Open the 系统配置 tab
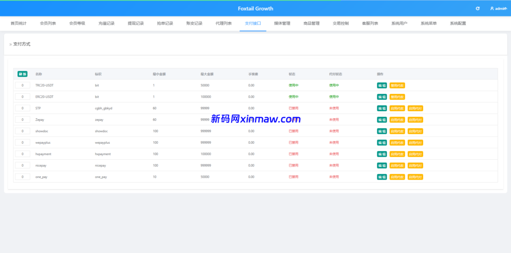The height and width of the screenshot is (253, 511). (458, 23)
